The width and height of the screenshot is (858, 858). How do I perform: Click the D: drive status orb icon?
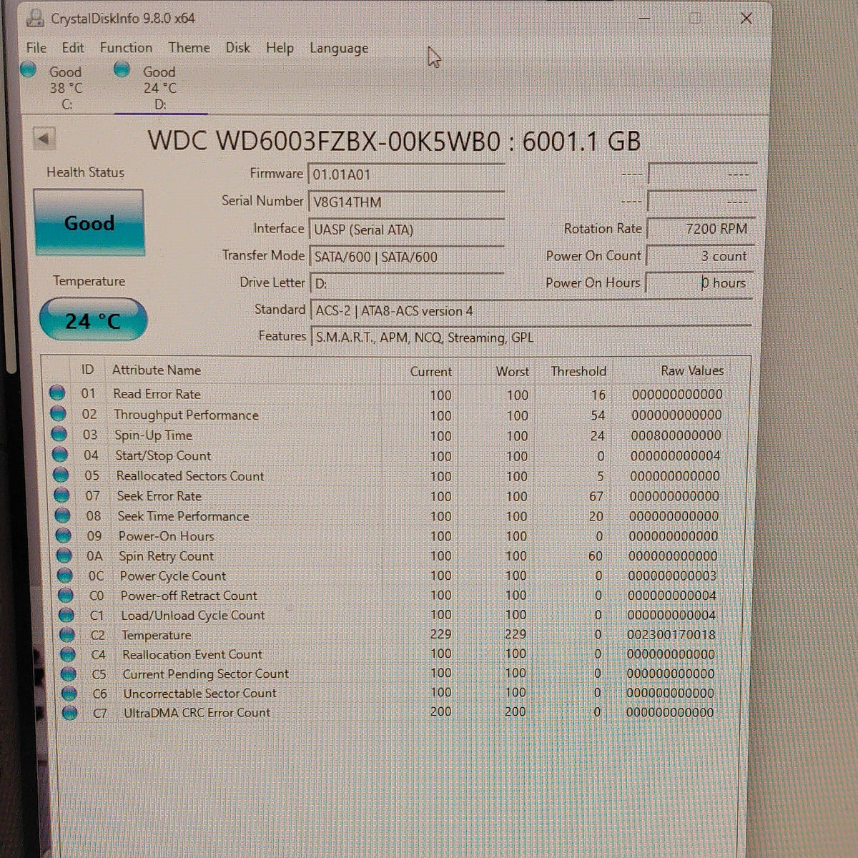[x=122, y=69]
